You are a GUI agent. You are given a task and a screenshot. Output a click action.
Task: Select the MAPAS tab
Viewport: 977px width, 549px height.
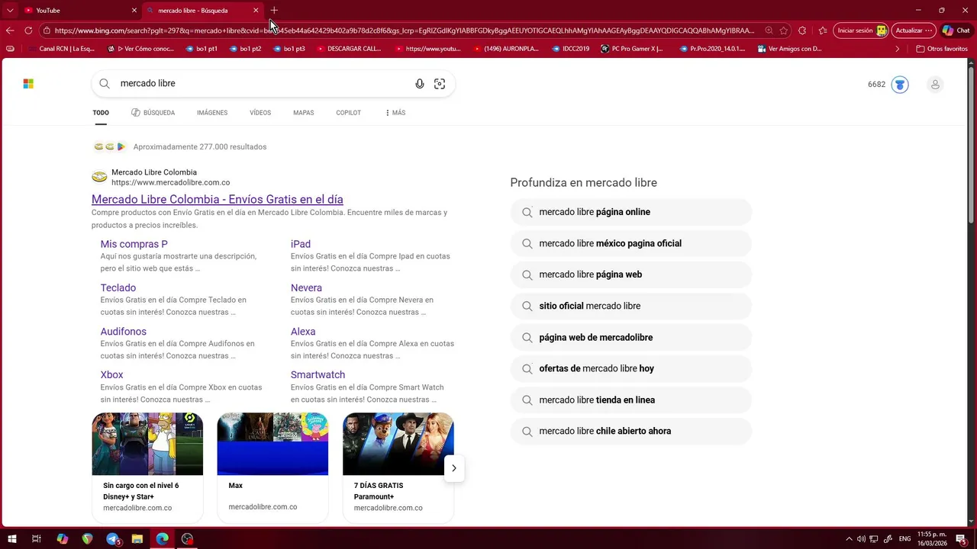[x=303, y=113]
